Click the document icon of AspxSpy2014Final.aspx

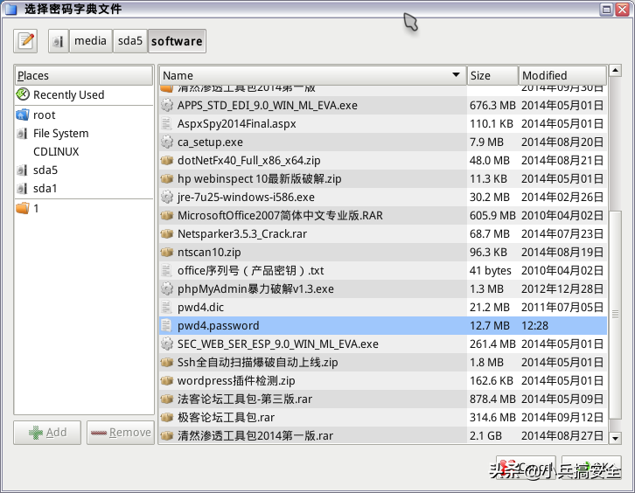point(166,123)
